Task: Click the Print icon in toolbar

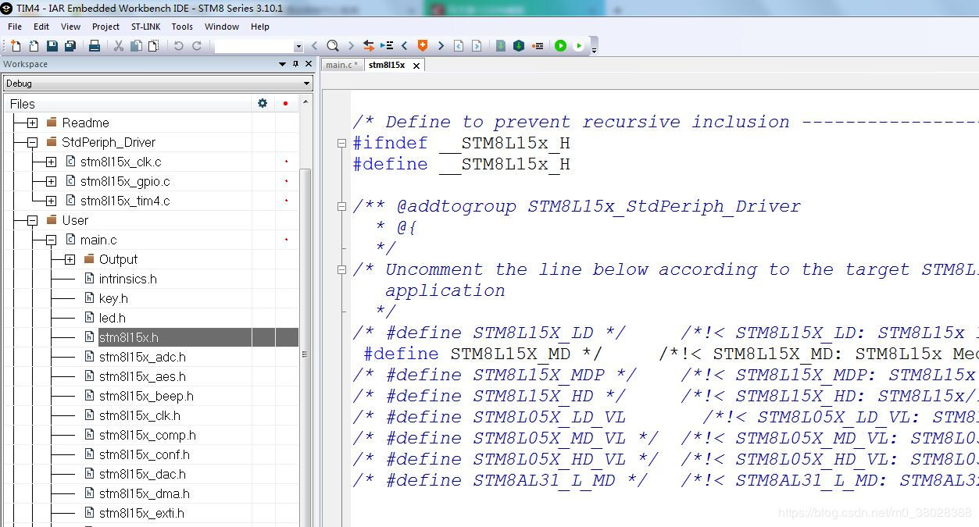Action: pos(95,46)
